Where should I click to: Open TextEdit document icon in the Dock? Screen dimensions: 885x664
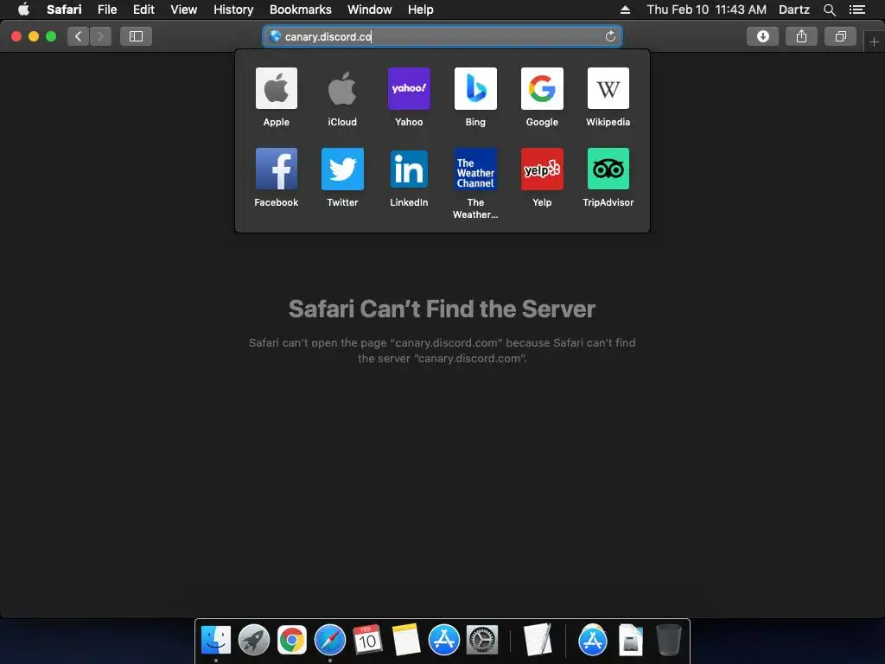coord(538,640)
